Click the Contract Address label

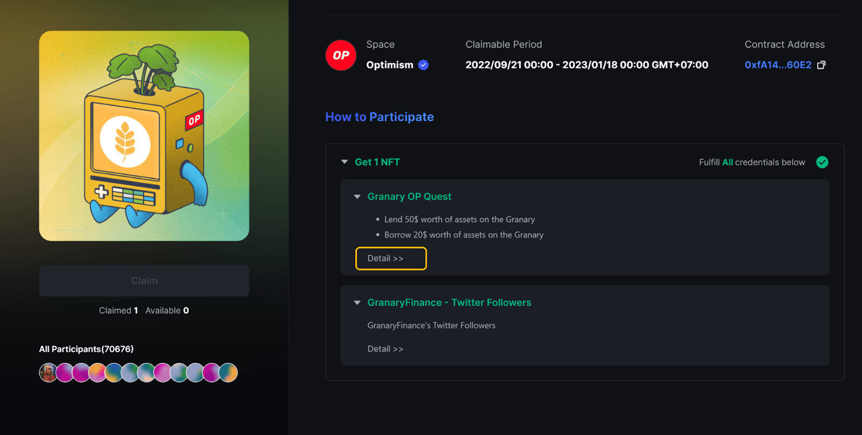tap(784, 44)
